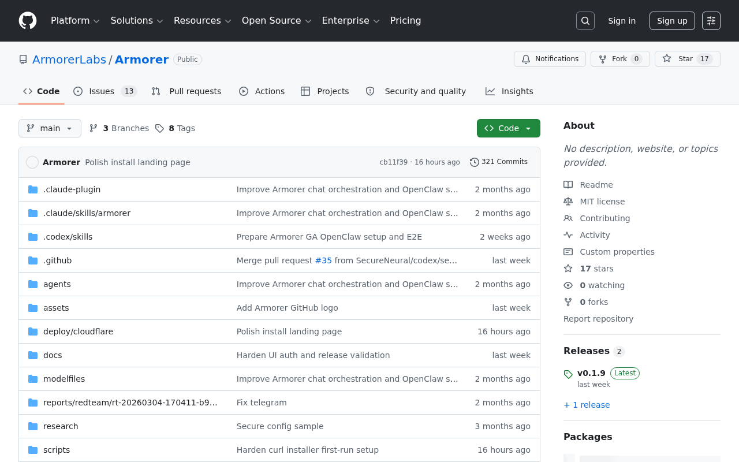The image size is (739, 462).
Task: Expand the Open Source menu
Action: pos(277,21)
